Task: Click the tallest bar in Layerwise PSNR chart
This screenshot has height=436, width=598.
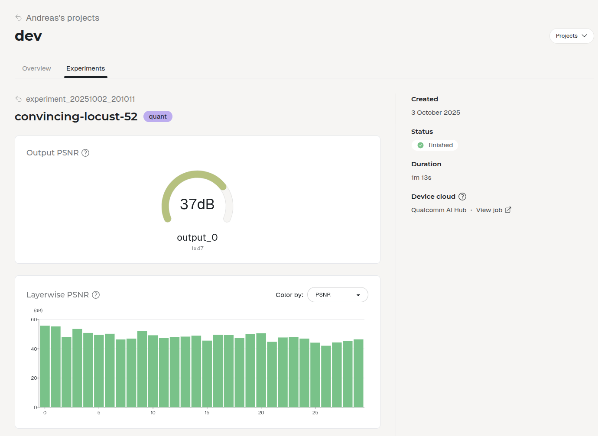Action: (x=44, y=368)
